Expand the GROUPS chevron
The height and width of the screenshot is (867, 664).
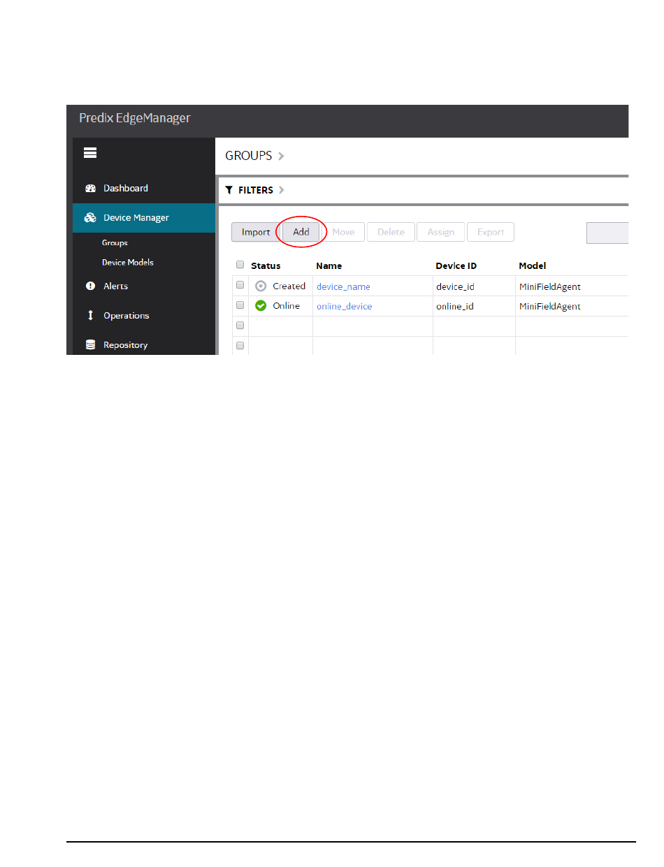point(281,156)
